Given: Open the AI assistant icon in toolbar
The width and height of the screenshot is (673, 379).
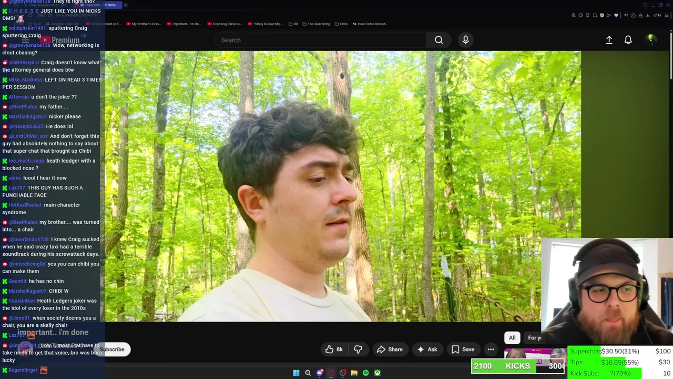Looking at the screenshot, I should pyautogui.click(x=657, y=15).
